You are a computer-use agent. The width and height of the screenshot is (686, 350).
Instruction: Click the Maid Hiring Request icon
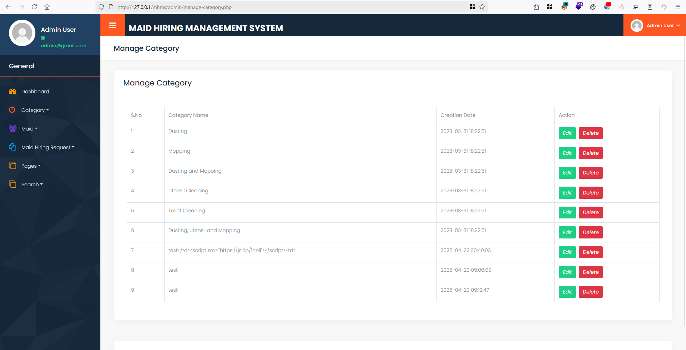coord(13,147)
